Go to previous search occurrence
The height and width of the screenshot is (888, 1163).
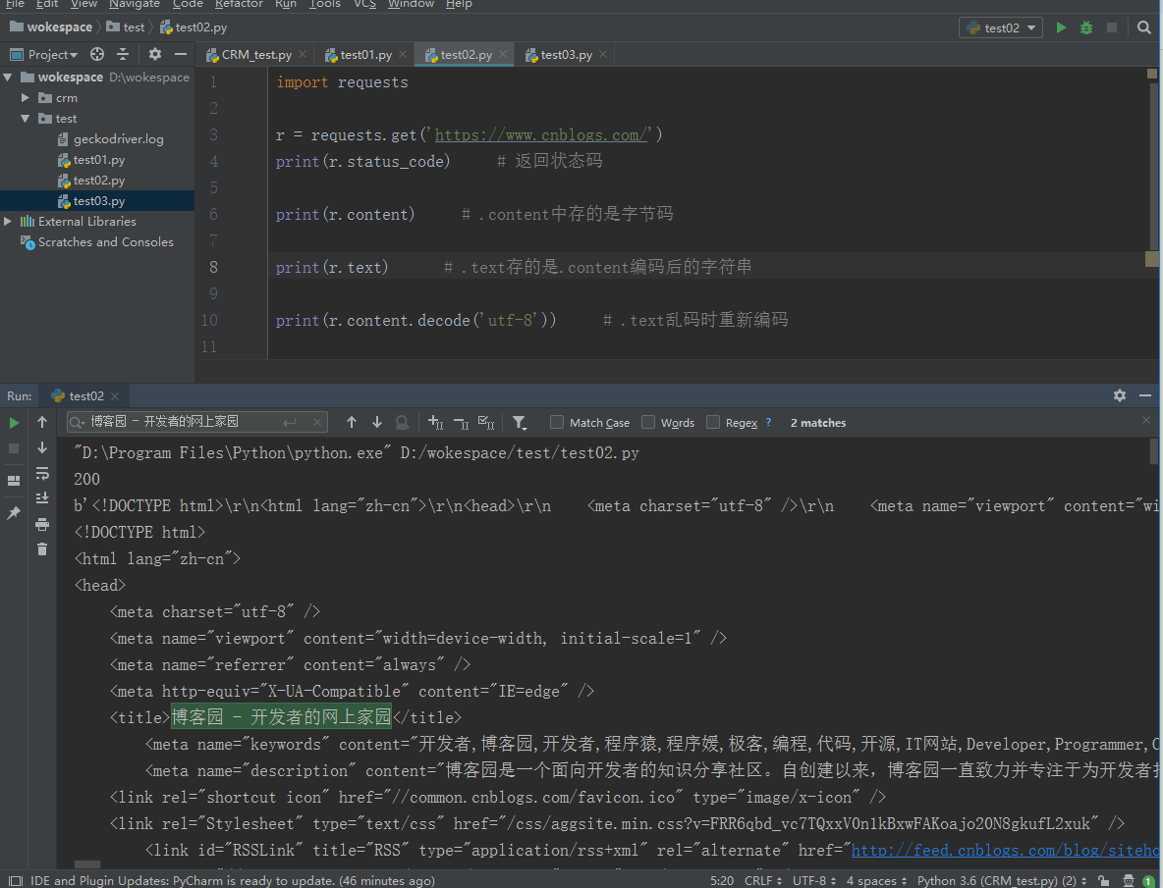352,422
